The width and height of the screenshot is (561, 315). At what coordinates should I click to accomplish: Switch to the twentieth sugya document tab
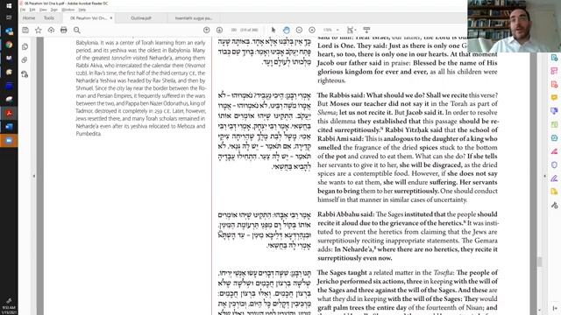194,17
